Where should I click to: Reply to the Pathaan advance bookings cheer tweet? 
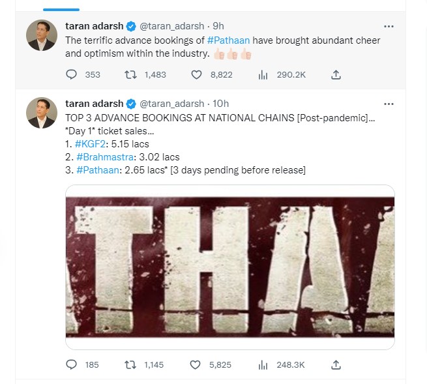click(72, 75)
